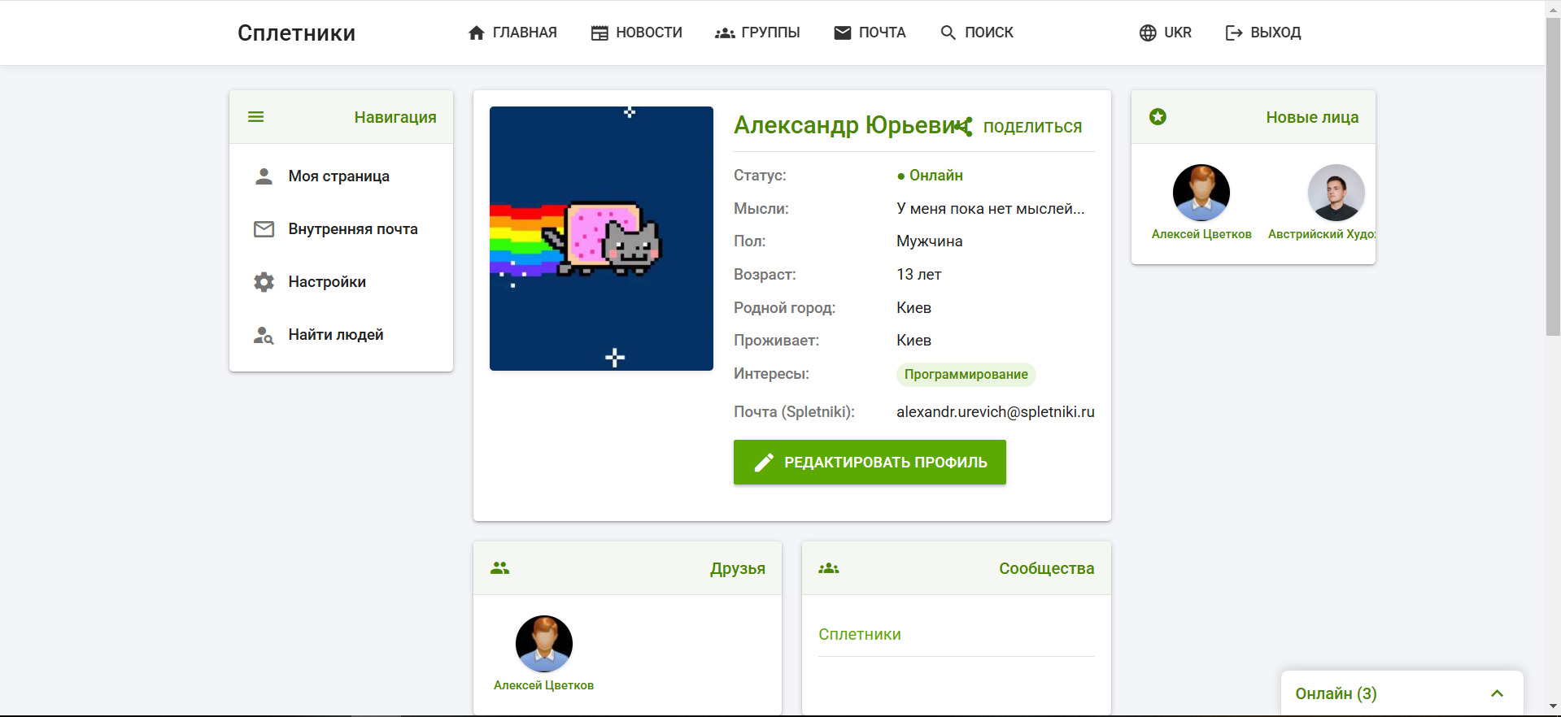This screenshot has height=717, width=1561.
Task: Click the person icon for Моя страница
Action: click(x=264, y=176)
